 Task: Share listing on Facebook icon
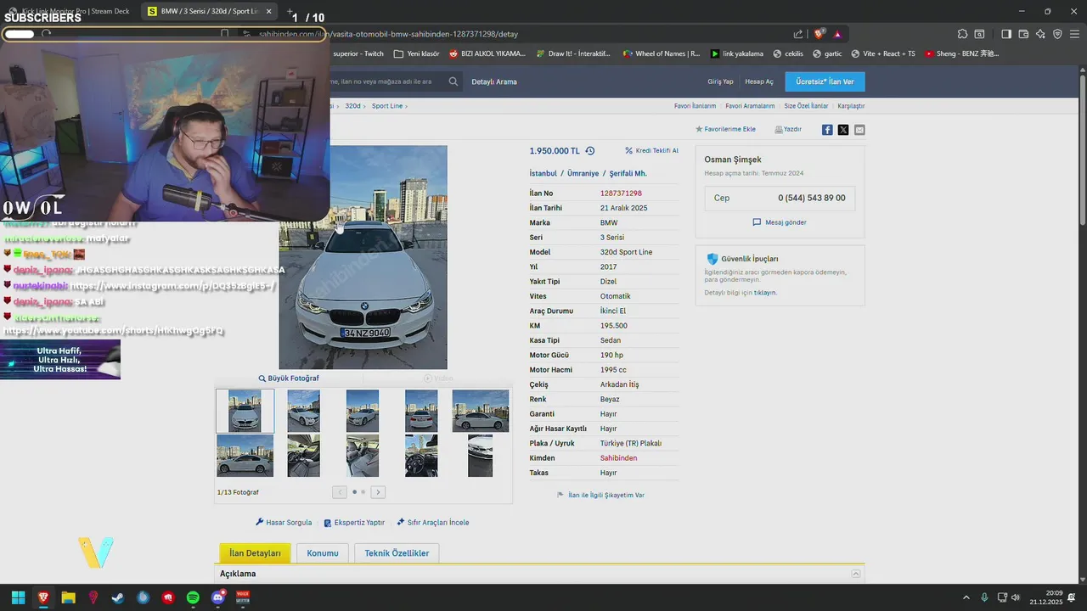coord(827,130)
